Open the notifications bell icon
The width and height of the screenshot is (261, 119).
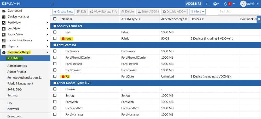[x=225, y=4]
